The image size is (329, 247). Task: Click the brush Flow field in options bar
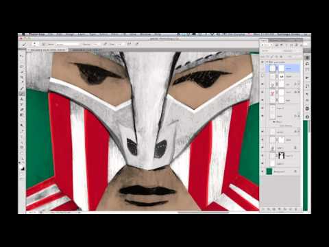(119, 44)
